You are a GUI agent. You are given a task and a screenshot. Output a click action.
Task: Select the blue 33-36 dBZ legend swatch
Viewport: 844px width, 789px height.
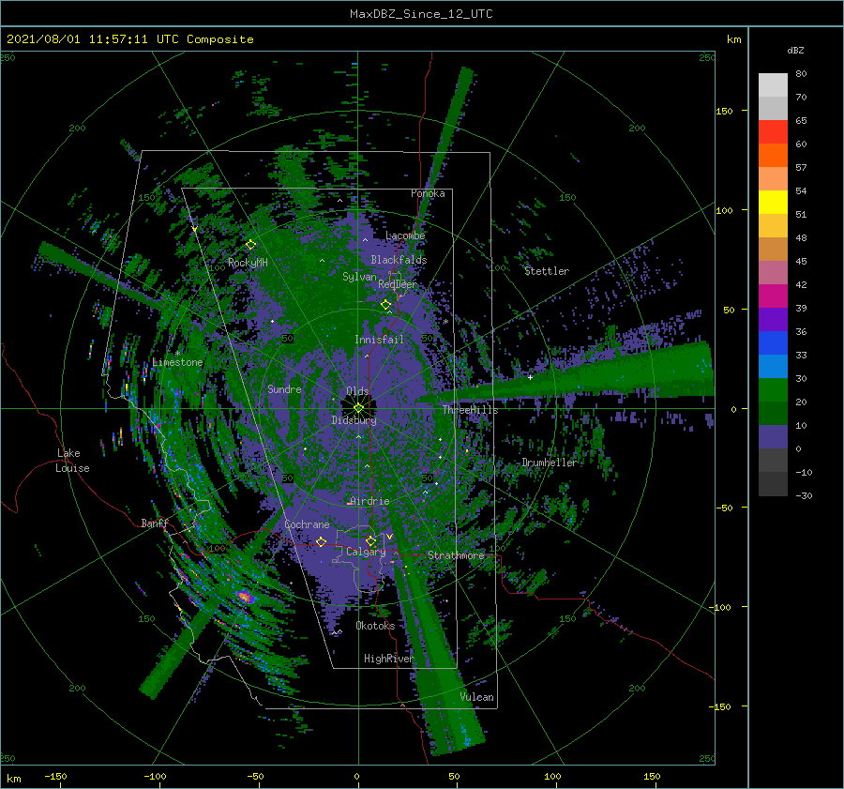pos(773,343)
